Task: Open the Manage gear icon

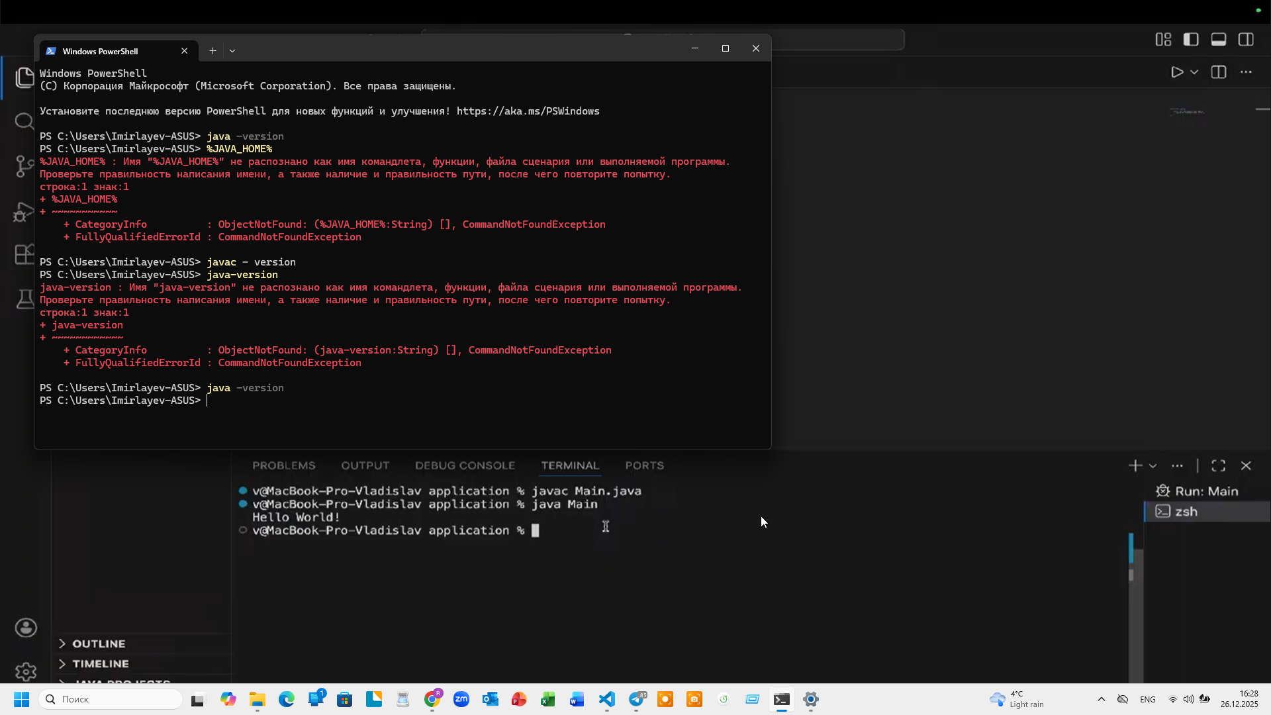Action: (26, 671)
